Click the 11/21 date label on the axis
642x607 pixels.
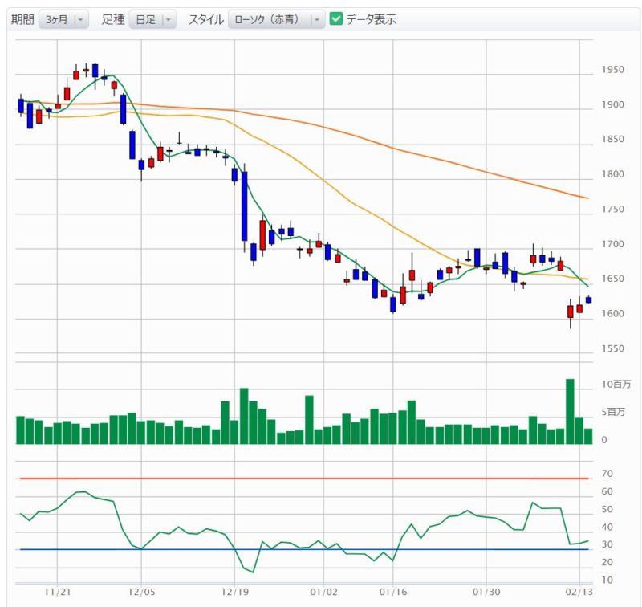click(57, 592)
